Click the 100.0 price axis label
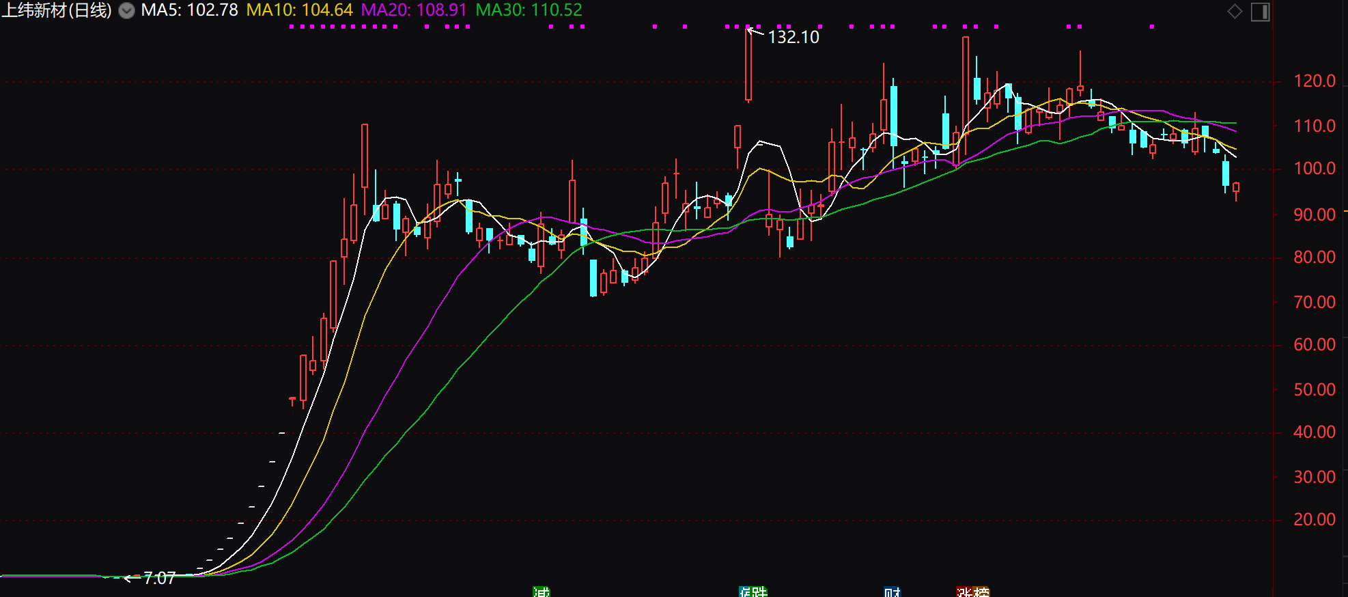Viewport: 1348px width, 597px height. tap(1315, 169)
